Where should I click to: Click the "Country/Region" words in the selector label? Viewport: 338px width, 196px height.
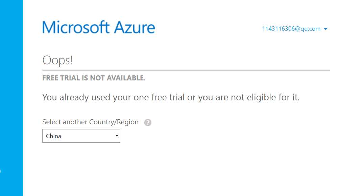pos(114,122)
